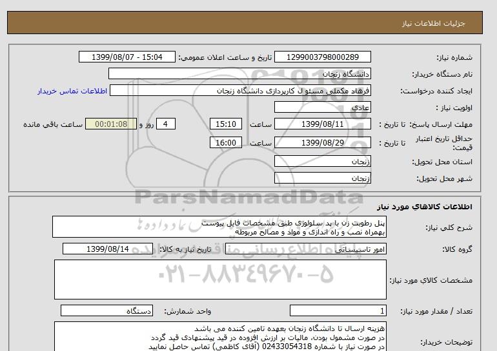This screenshot has width=497, height=351.
Task: Select the delivery city field زنجان
Action: point(322,178)
